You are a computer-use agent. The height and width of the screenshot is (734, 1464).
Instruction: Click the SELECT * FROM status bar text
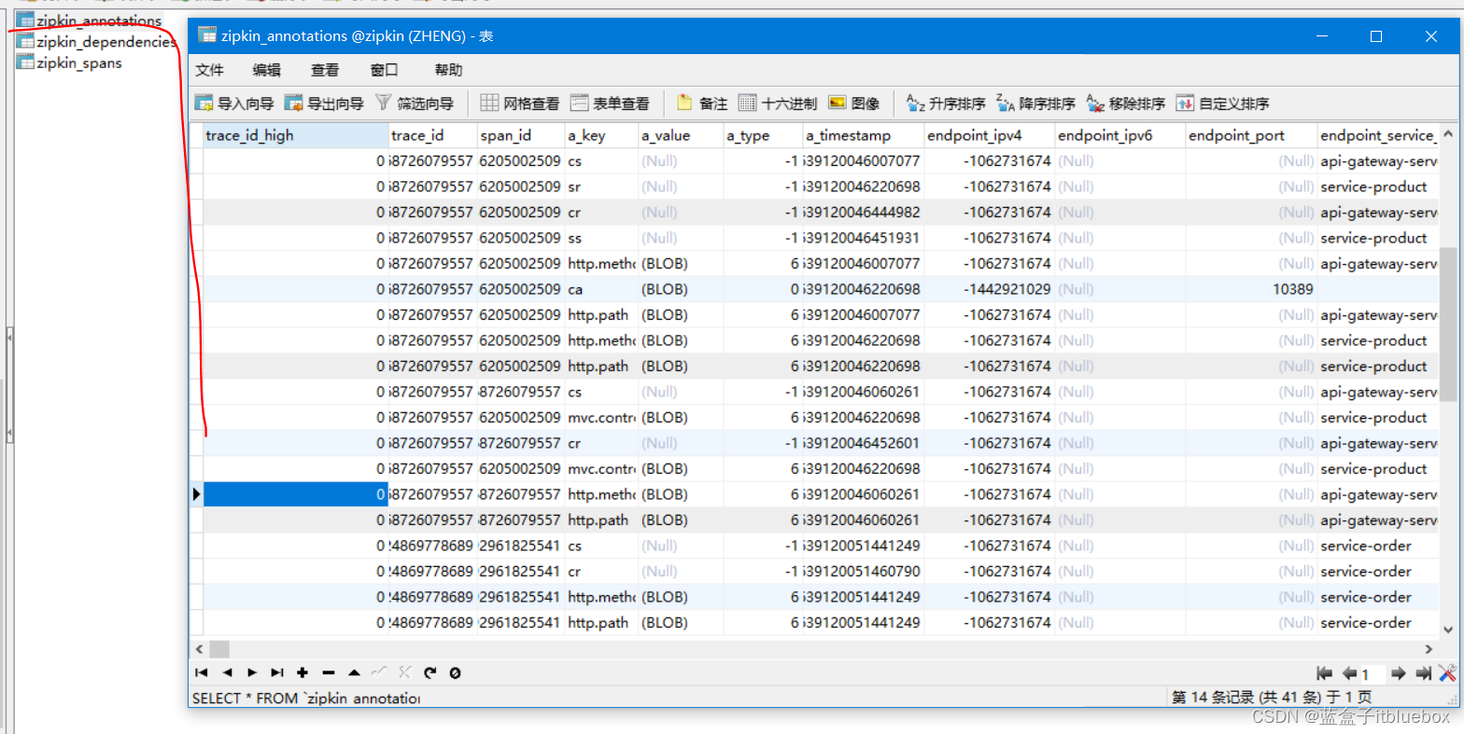(306, 699)
